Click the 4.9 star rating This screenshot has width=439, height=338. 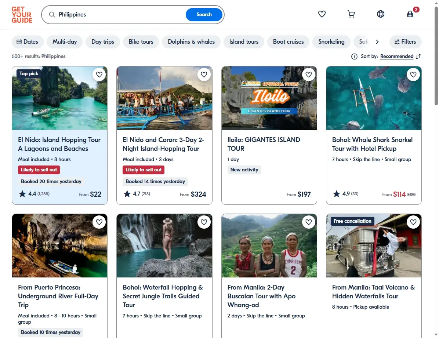click(346, 194)
